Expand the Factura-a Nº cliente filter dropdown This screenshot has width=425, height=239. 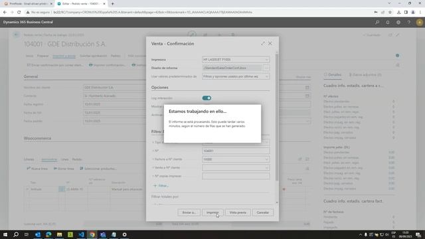pyautogui.click(x=266, y=159)
